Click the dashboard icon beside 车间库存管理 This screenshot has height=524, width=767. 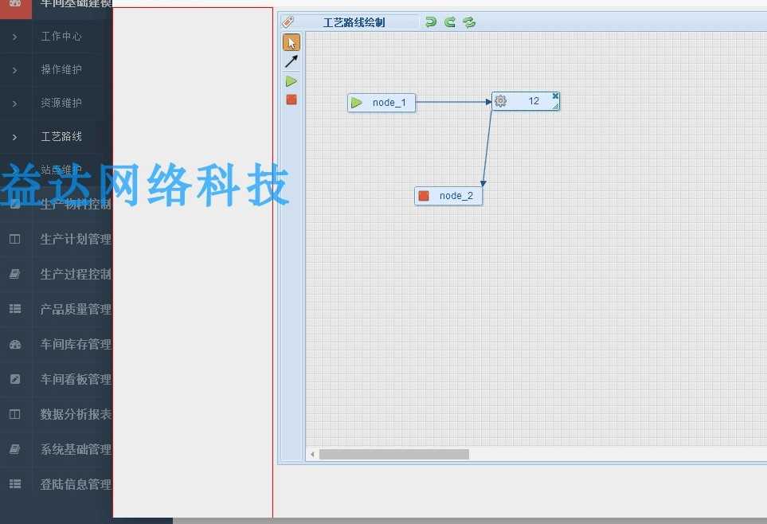(15, 345)
